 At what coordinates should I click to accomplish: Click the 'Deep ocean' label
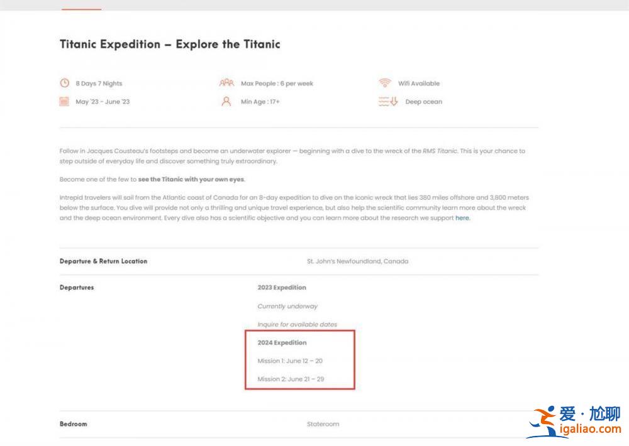423,102
